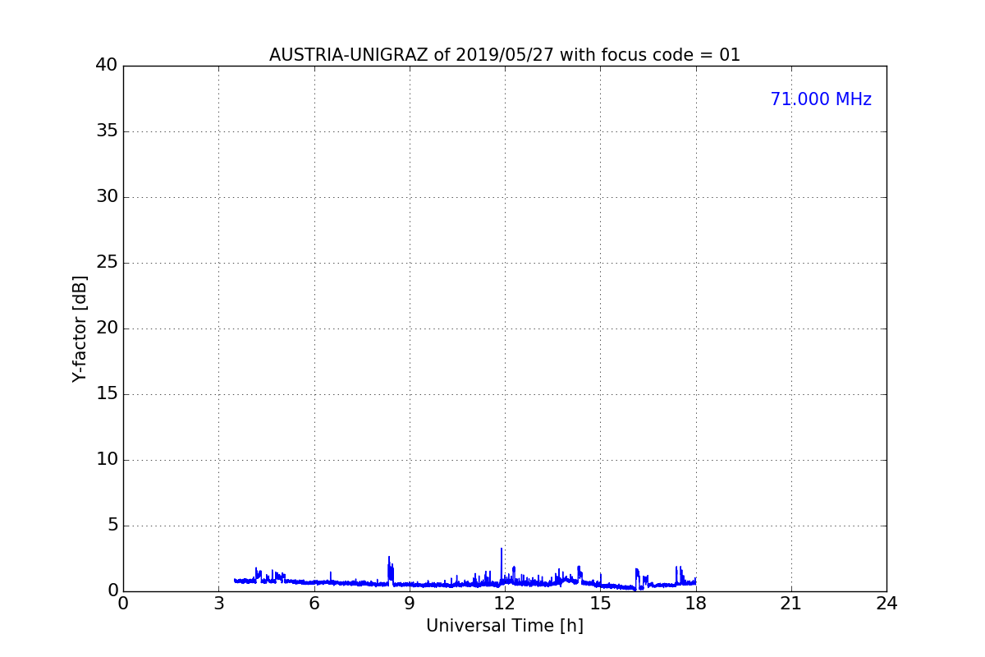Click the data spike near 8.4 hours

[x=390, y=569]
